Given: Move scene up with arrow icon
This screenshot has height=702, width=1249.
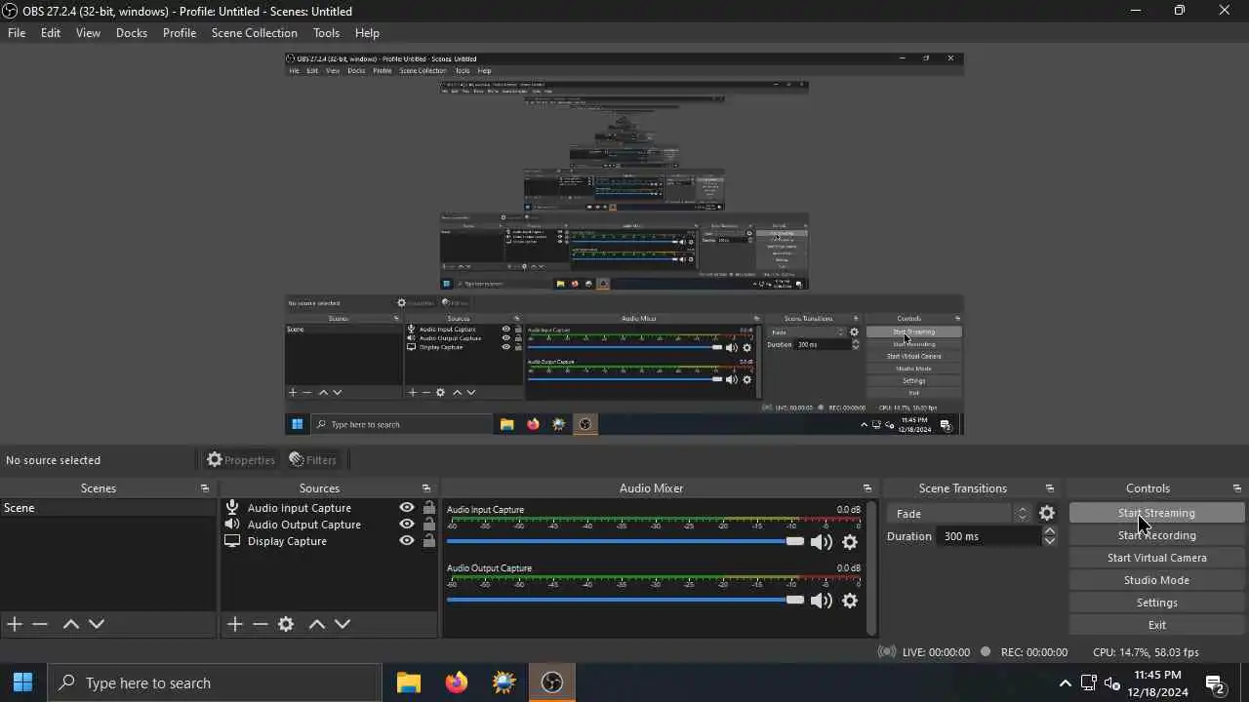Looking at the screenshot, I should click(x=71, y=624).
